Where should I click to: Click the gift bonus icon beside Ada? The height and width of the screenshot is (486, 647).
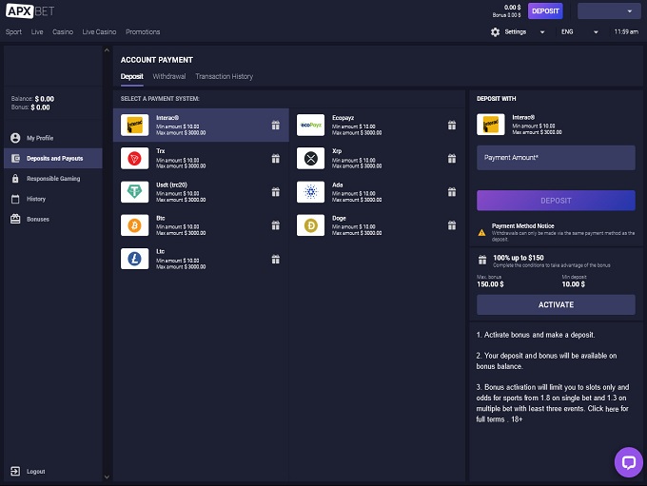click(x=452, y=191)
